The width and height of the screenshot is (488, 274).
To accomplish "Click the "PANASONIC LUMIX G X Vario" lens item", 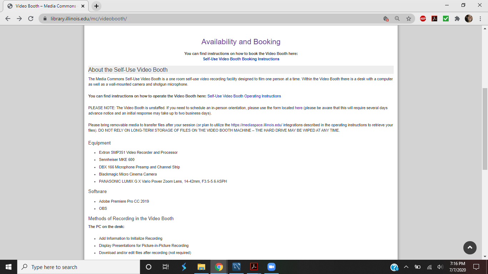I will coord(163,181).
